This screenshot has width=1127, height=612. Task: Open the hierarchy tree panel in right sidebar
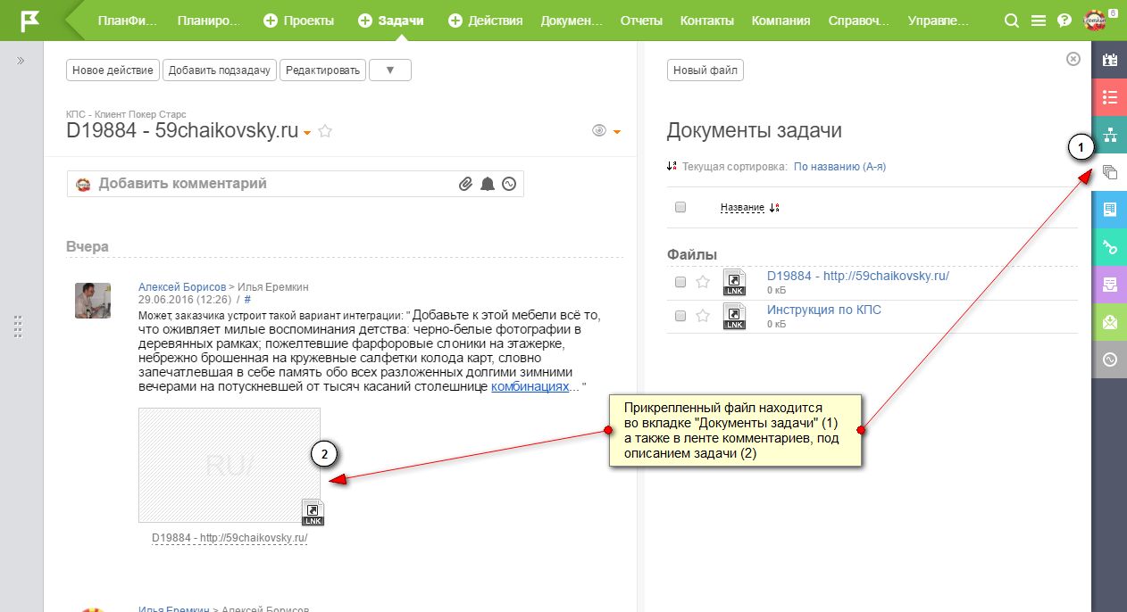tap(1110, 135)
